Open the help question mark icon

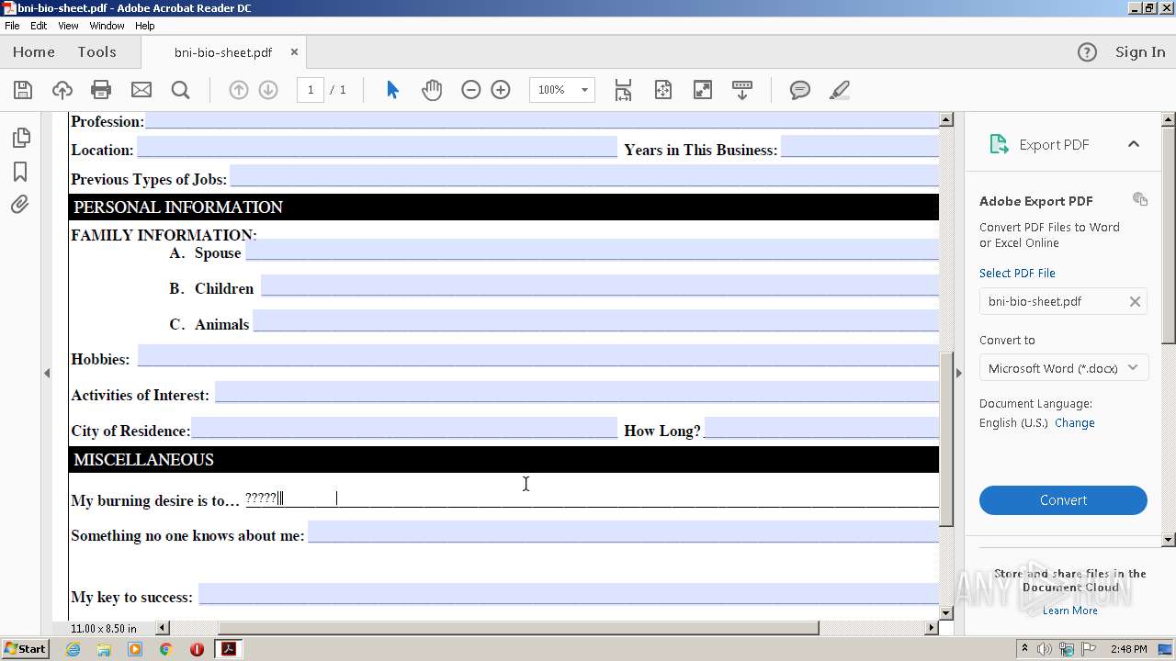coord(1087,52)
